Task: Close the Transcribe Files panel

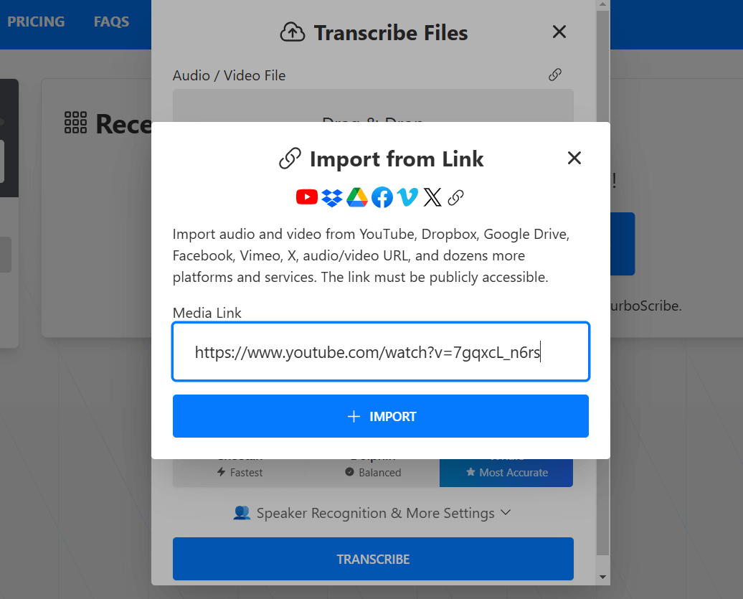Action: coord(559,32)
